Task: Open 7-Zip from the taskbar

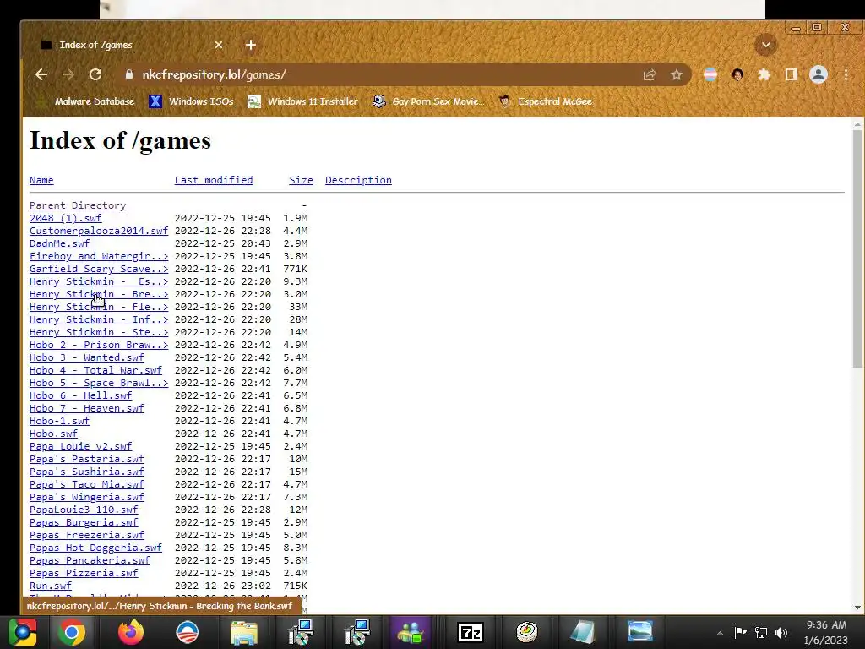Action: point(471,632)
